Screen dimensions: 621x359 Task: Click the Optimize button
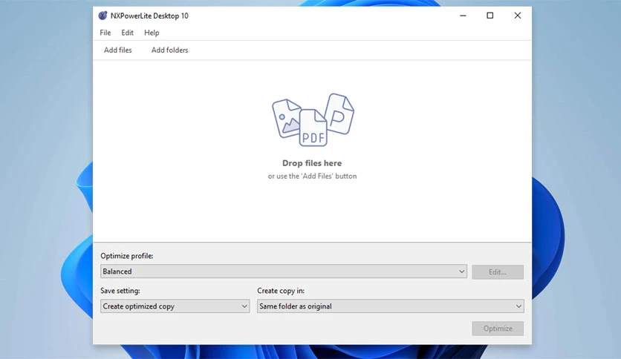[x=498, y=329]
